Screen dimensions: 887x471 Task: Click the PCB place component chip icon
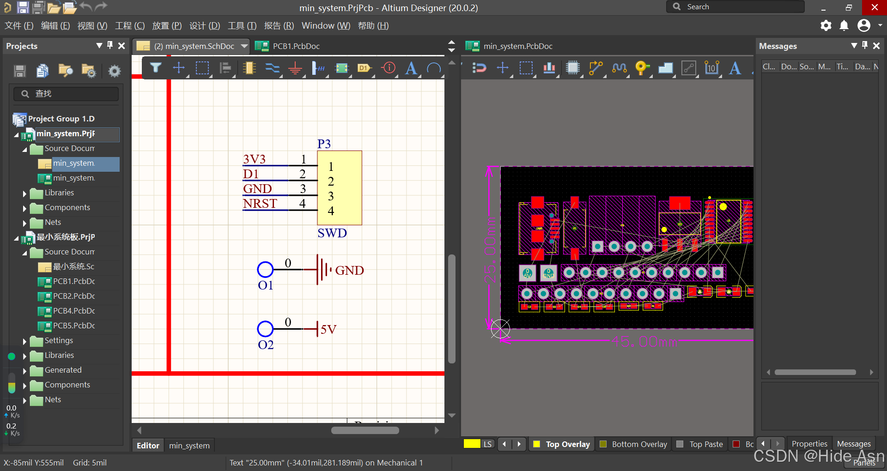click(573, 68)
